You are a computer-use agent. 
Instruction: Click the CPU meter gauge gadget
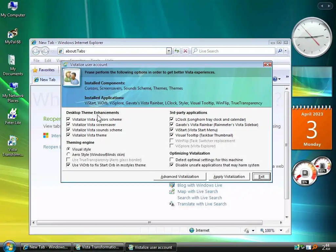pos(305,173)
